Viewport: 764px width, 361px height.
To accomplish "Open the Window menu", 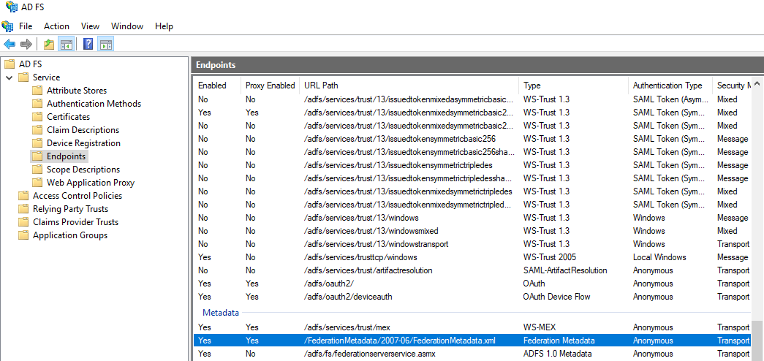I will pyautogui.click(x=127, y=26).
